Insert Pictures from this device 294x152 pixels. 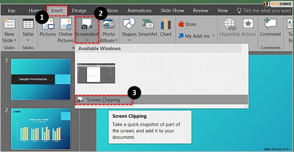tap(48, 27)
